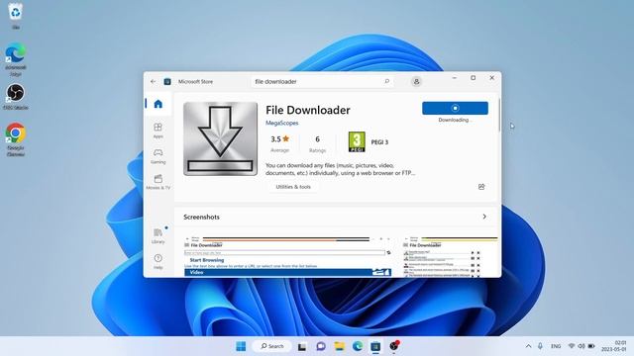Click the Downloading status text
Viewport: 634px width, 356px height.
coord(455,120)
